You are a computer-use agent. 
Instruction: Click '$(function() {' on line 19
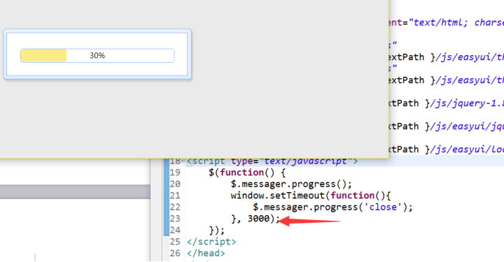click(x=247, y=173)
